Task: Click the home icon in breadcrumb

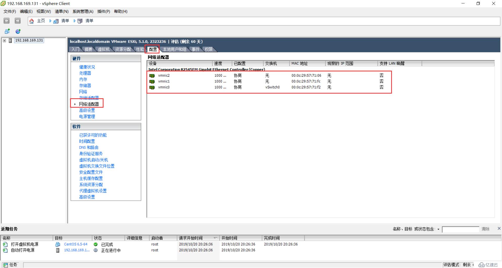Action: click(32, 21)
